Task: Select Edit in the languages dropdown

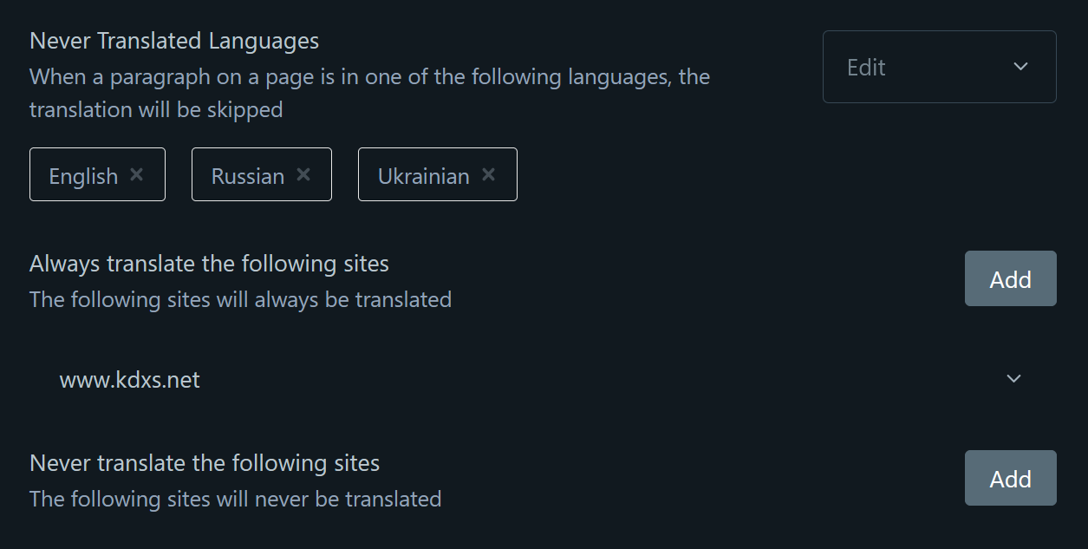Action: pyautogui.click(x=939, y=66)
